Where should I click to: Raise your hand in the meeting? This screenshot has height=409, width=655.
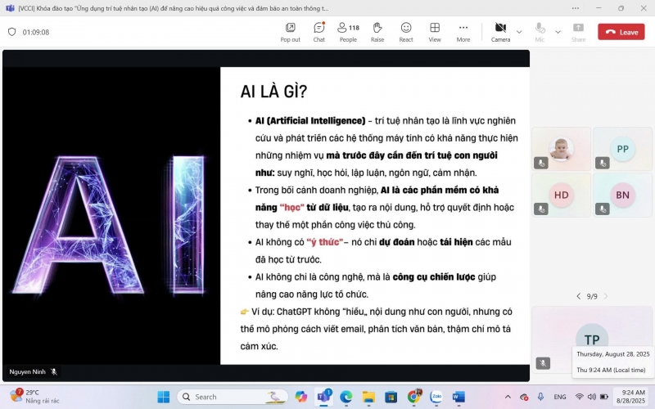point(377,31)
